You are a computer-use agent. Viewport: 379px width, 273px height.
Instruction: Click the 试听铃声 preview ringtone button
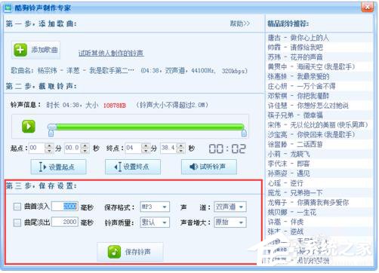(x=209, y=167)
